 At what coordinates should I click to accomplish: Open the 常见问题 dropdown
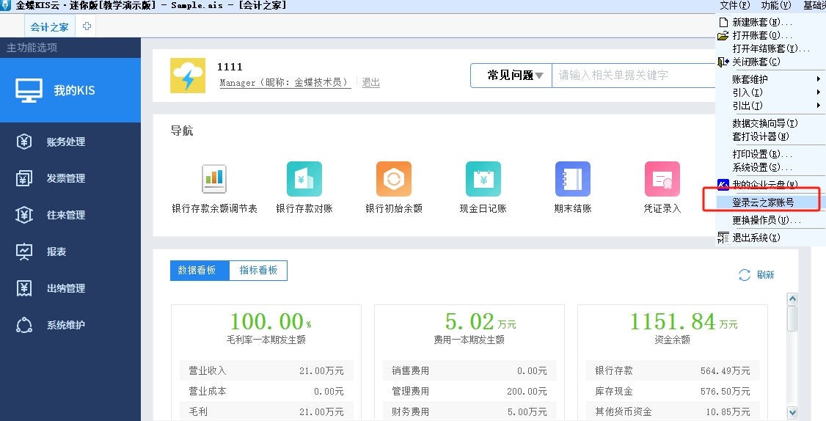[x=511, y=76]
